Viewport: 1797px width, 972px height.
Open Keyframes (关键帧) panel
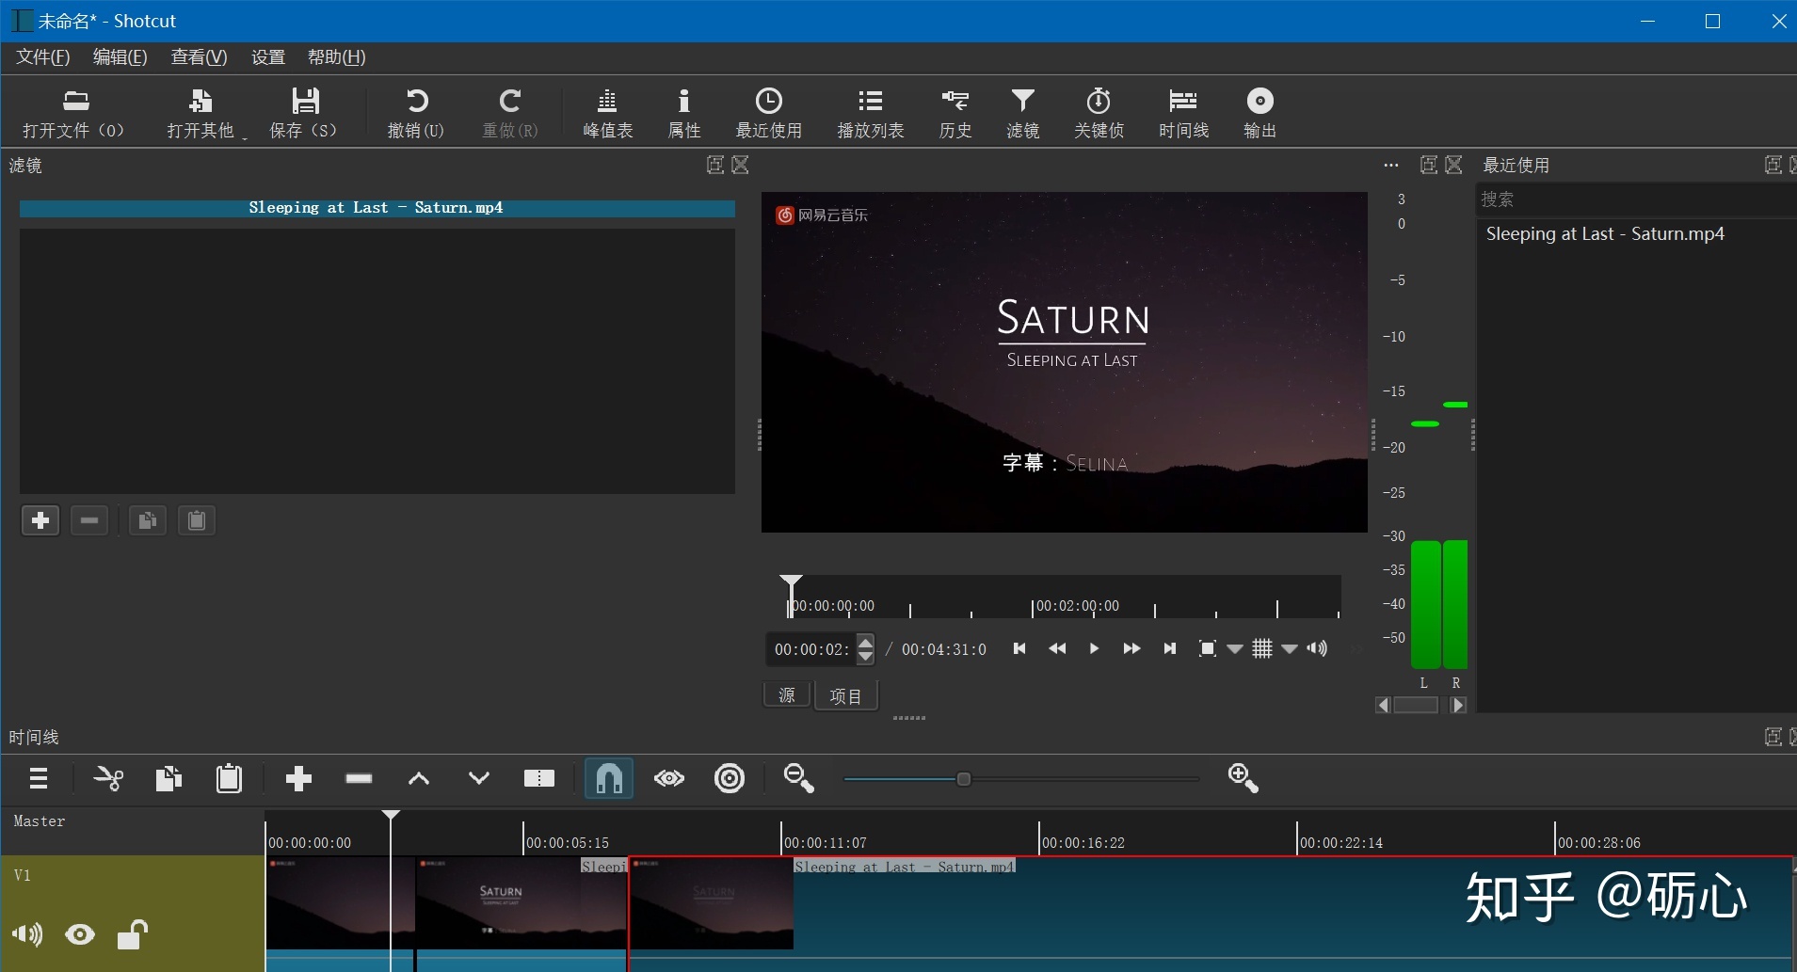tap(1099, 113)
